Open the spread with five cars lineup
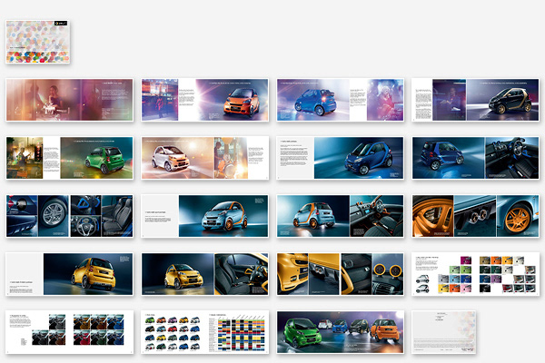 point(341,332)
